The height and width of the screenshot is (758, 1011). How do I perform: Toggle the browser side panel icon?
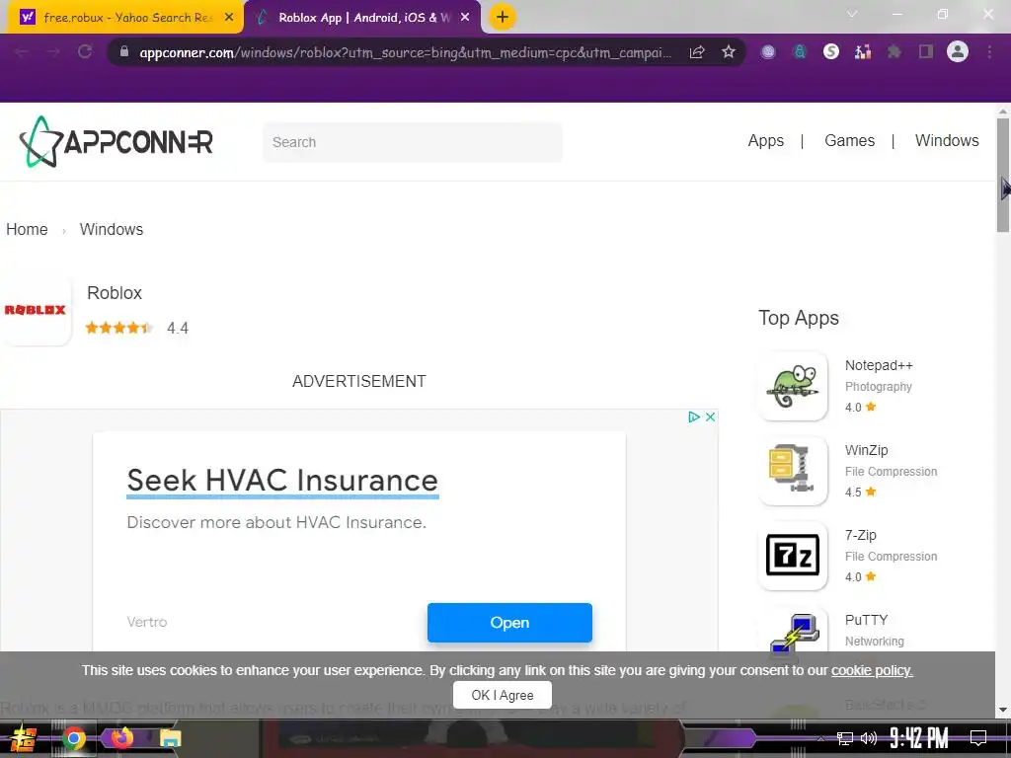926,51
